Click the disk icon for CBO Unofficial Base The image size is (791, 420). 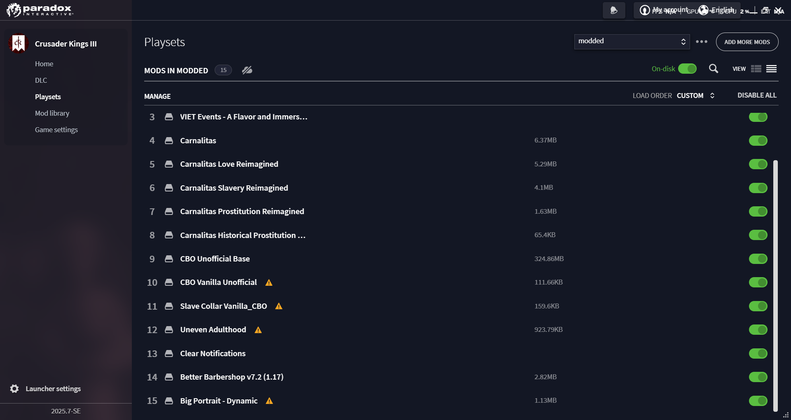click(x=169, y=259)
